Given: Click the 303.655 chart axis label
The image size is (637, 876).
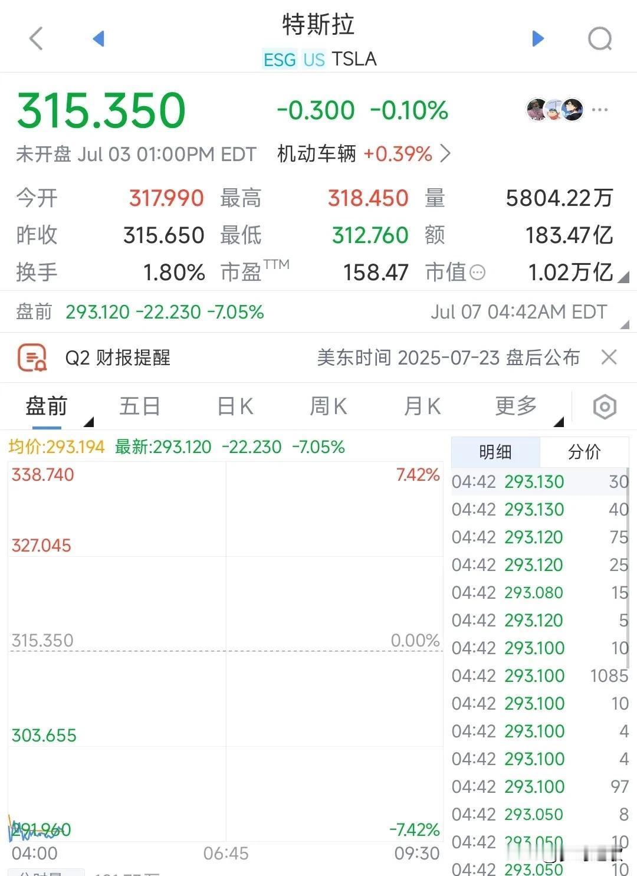Looking at the screenshot, I should coord(44,735).
